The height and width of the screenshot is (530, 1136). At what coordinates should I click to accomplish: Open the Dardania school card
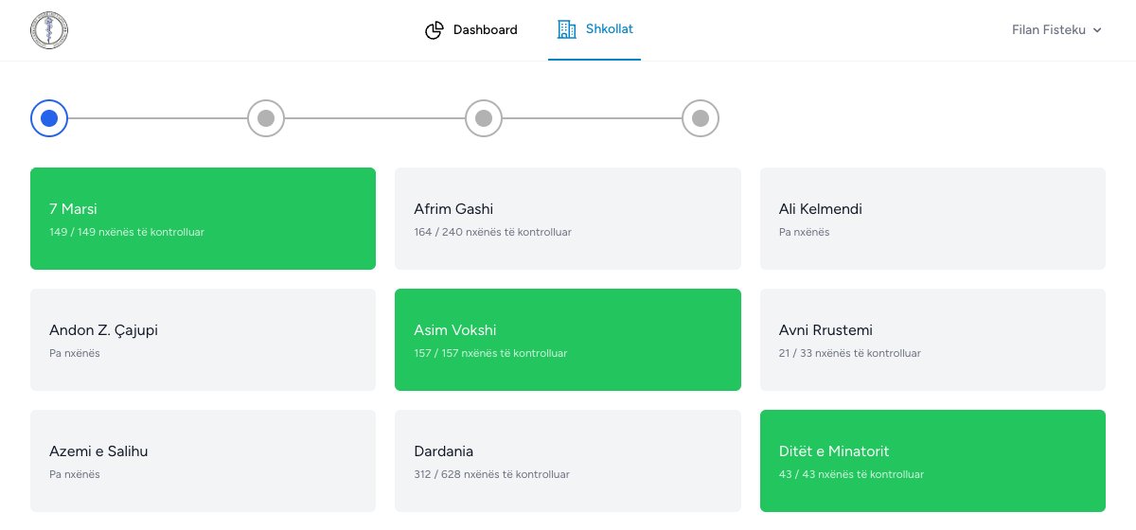click(568, 461)
